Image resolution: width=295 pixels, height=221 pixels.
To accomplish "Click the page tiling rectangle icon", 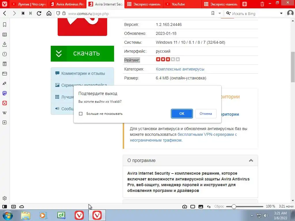I will [193, 207].
